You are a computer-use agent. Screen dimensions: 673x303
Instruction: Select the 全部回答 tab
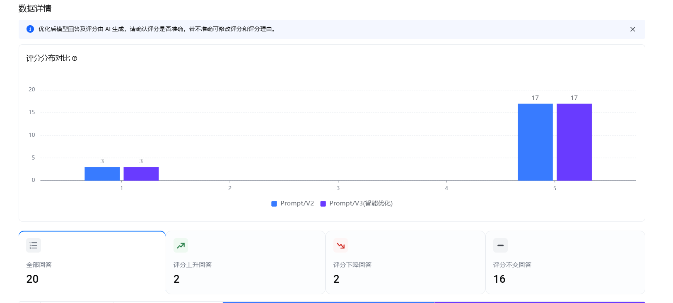(x=92, y=262)
